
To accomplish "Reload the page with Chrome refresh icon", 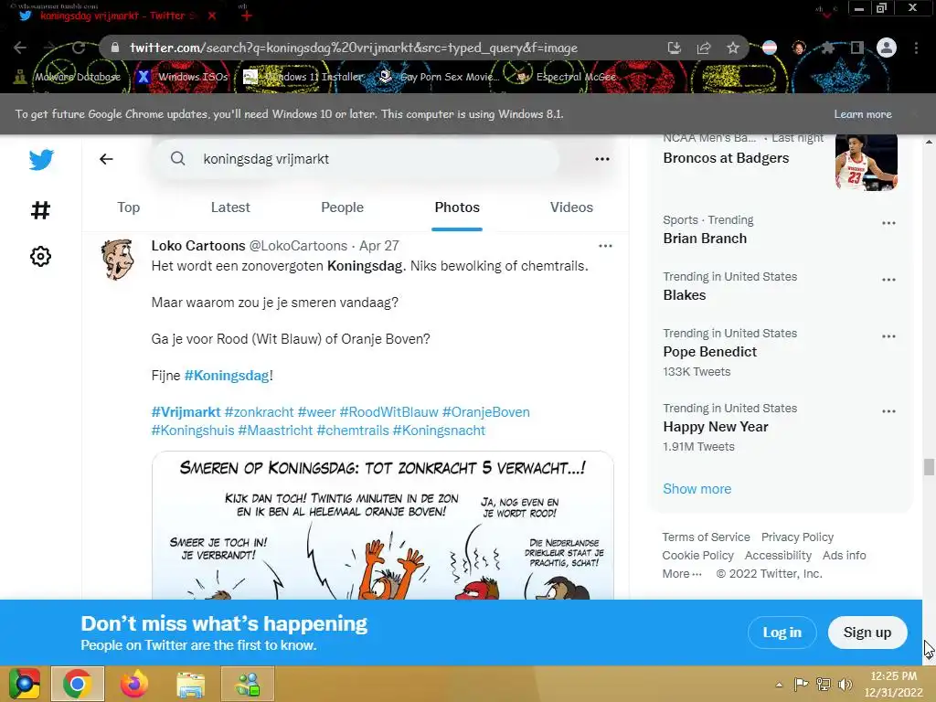I will click(79, 48).
